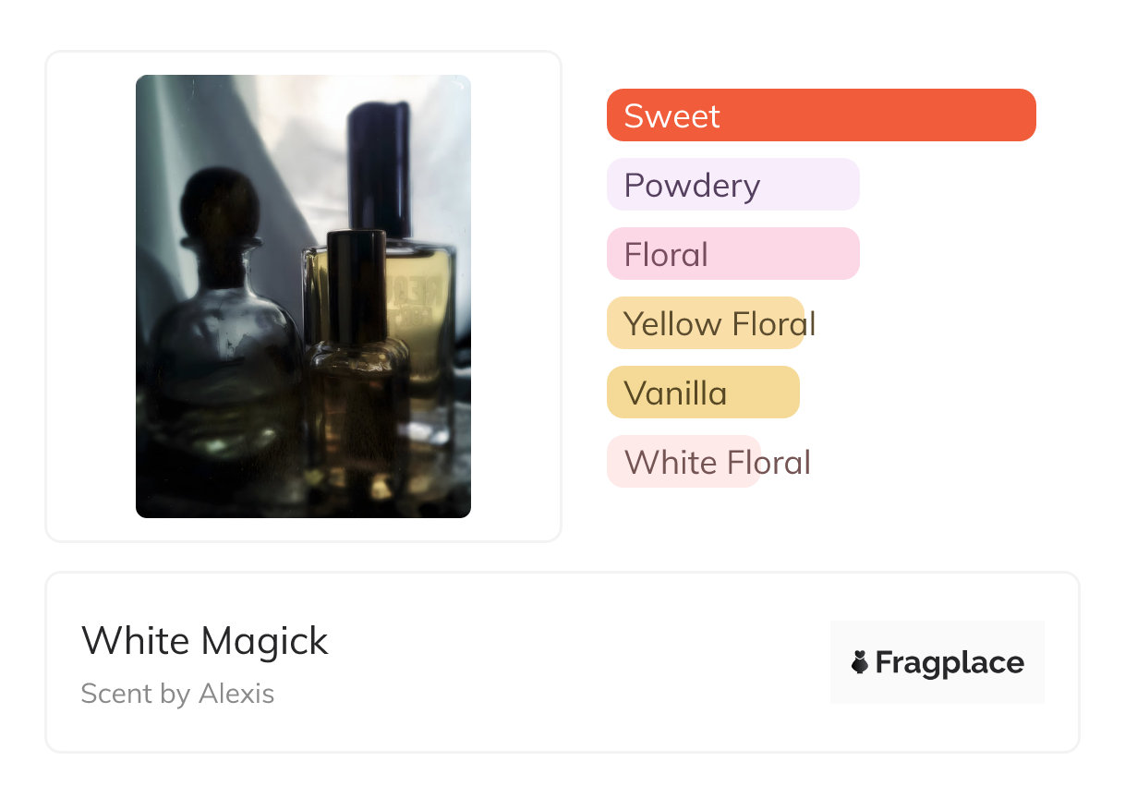Select the White Floral accord bar
This screenshot has height=798, width=1125.
(x=683, y=462)
